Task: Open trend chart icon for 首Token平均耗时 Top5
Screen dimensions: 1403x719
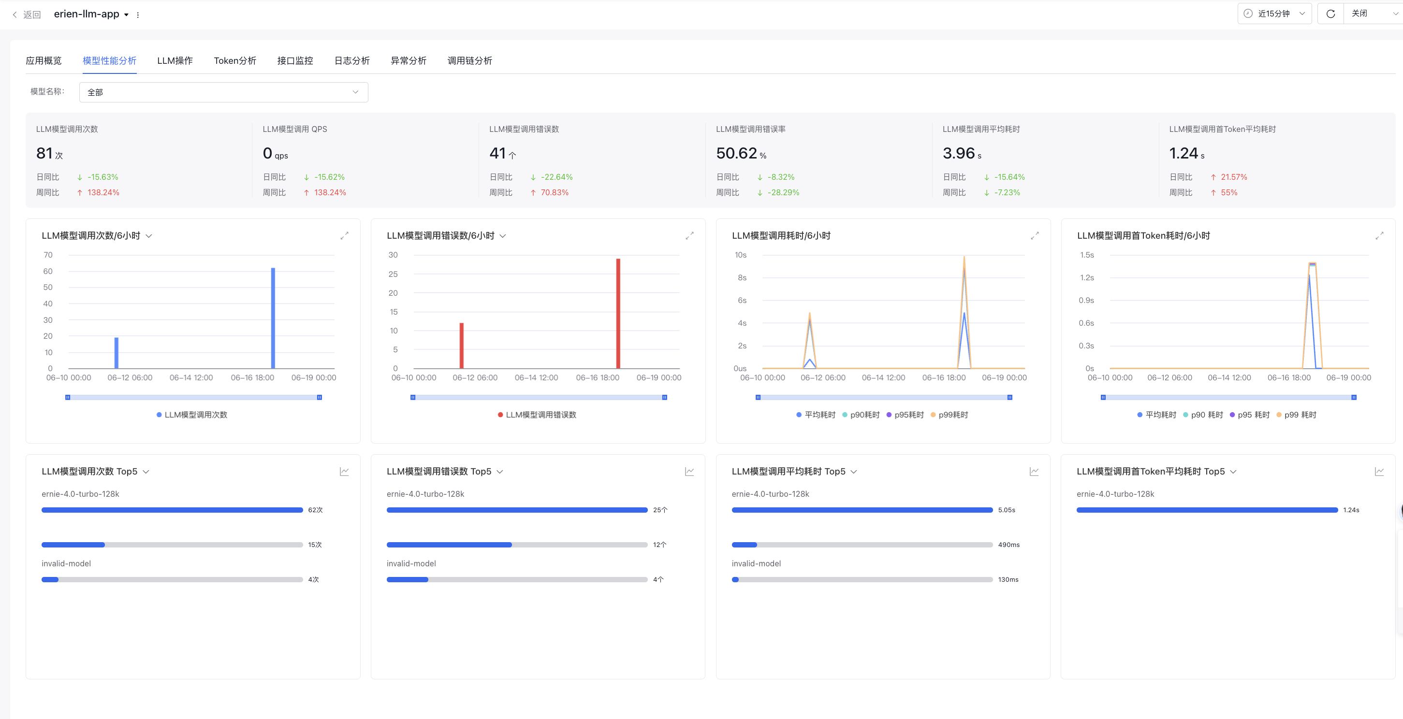Action: tap(1379, 471)
